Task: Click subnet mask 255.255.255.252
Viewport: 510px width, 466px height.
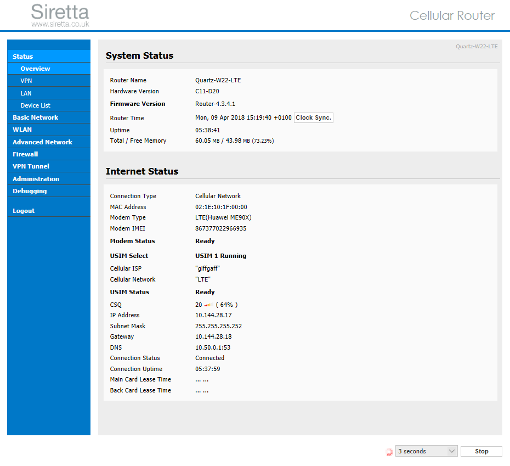Action: [219, 326]
